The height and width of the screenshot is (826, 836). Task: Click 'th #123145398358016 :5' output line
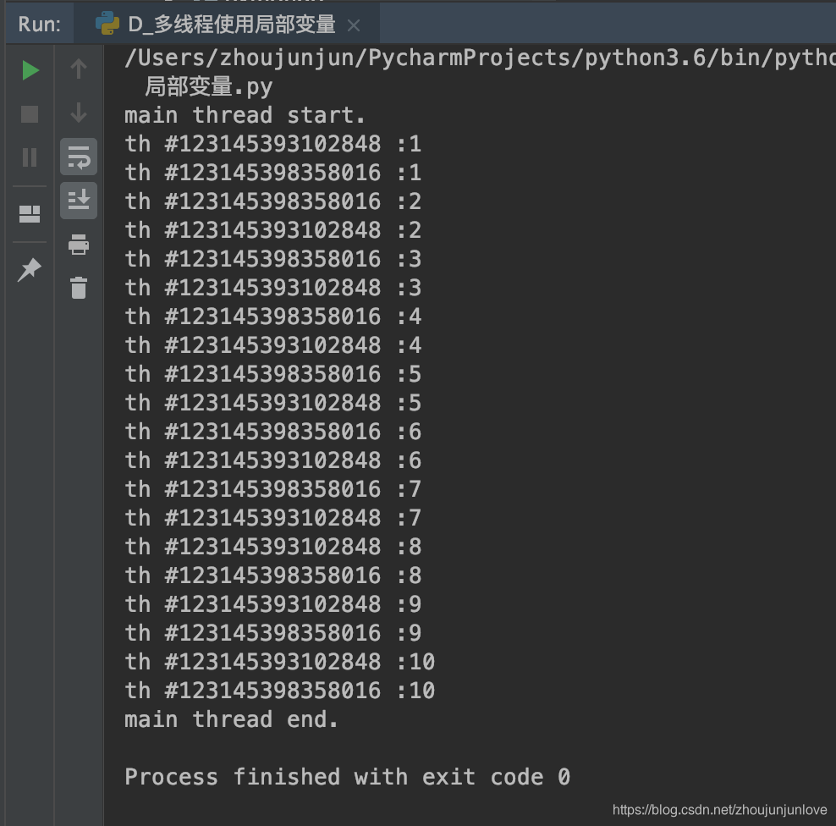pos(273,374)
